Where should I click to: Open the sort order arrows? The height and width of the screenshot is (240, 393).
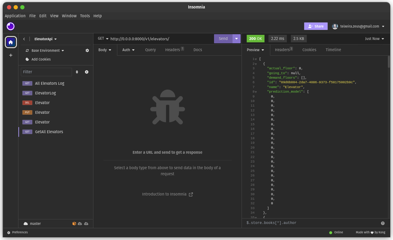coord(77,72)
